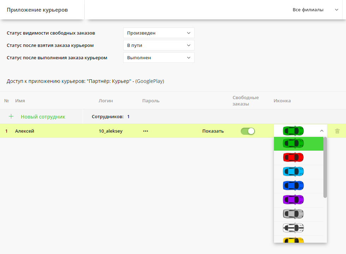Open the GooglePlay link
Image resolution: width=346 pixels, height=254 pixels.
(x=150, y=81)
